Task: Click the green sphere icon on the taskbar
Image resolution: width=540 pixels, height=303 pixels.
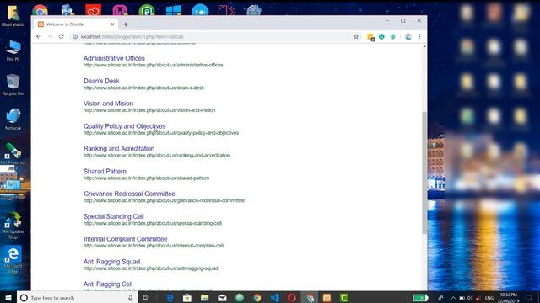Action: point(240,298)
